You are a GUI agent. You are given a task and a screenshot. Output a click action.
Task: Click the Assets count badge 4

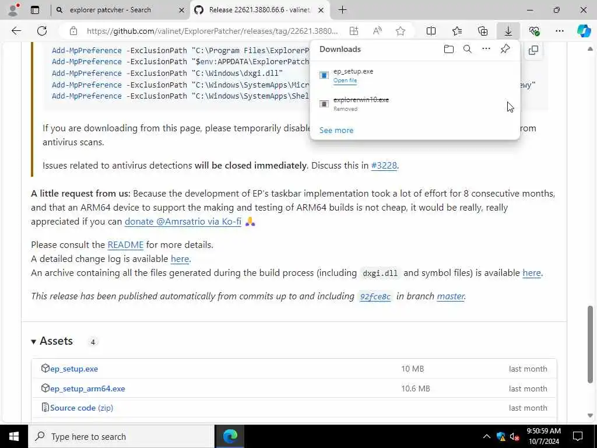coord(93,342)
